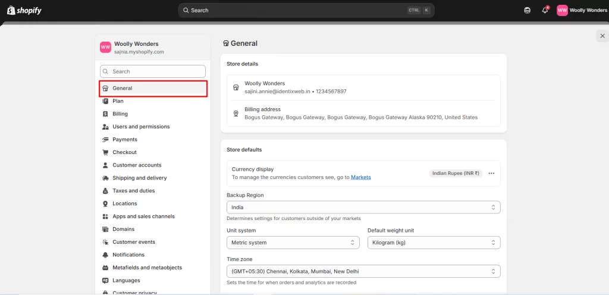Open the Woolly Wonders store details row
Screen dimensions: 609x295
[x=363, y=87]
